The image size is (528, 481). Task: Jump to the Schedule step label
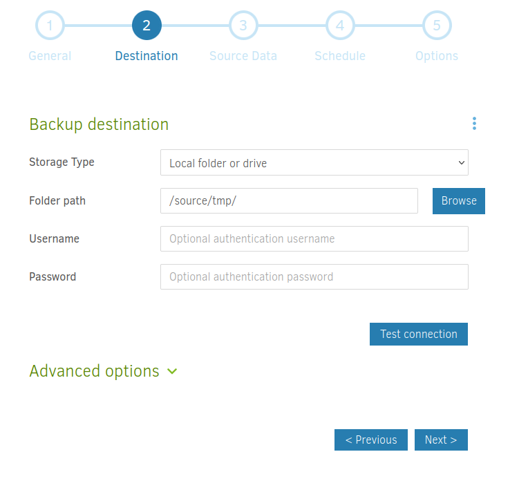[x=340, y=56]
